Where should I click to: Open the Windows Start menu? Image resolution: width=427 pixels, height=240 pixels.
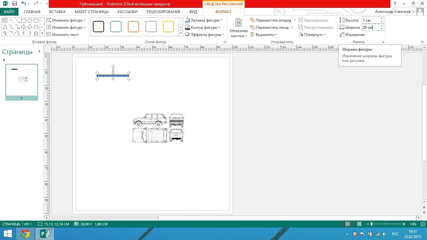(x=8, y=234)
